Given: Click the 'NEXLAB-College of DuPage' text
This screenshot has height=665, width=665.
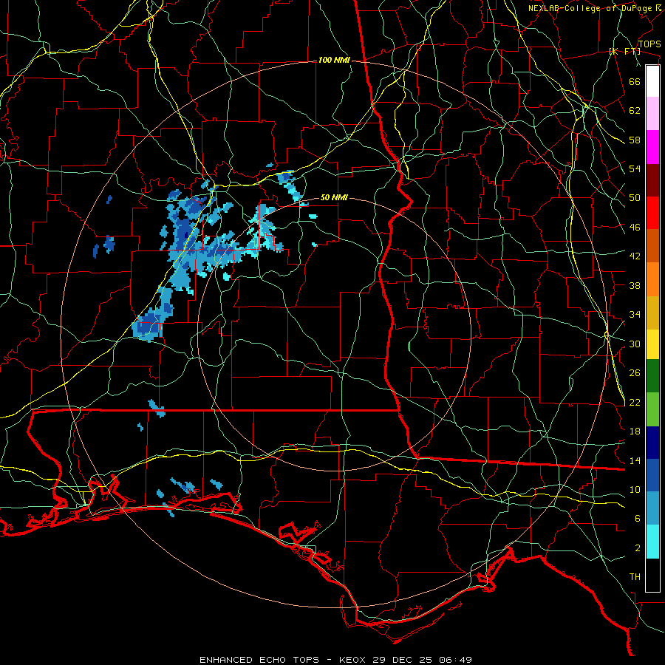Looking at the screenshot, I should 590,8.
